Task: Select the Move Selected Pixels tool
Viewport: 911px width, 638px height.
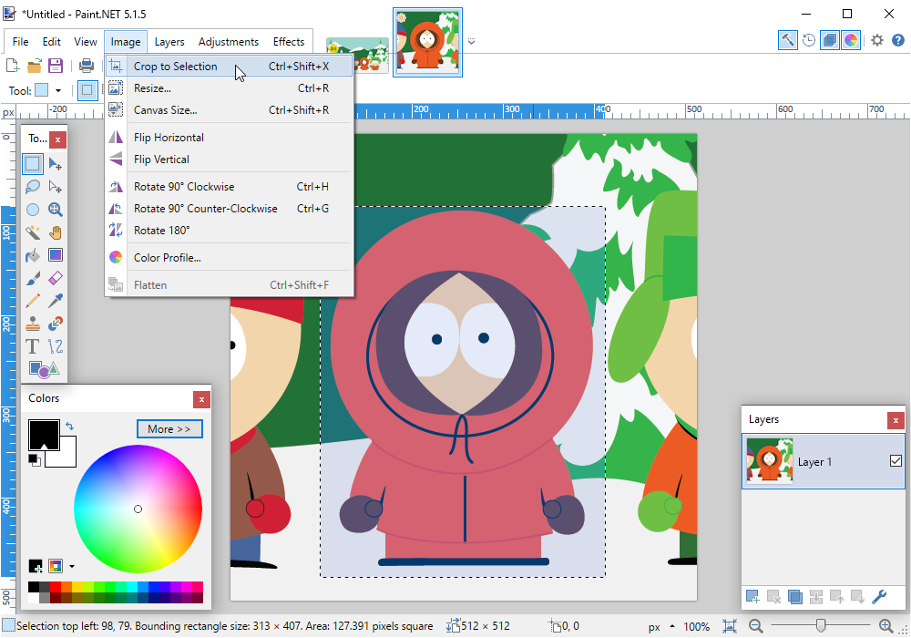Action: pyautogui.click(x=56, y=164)
